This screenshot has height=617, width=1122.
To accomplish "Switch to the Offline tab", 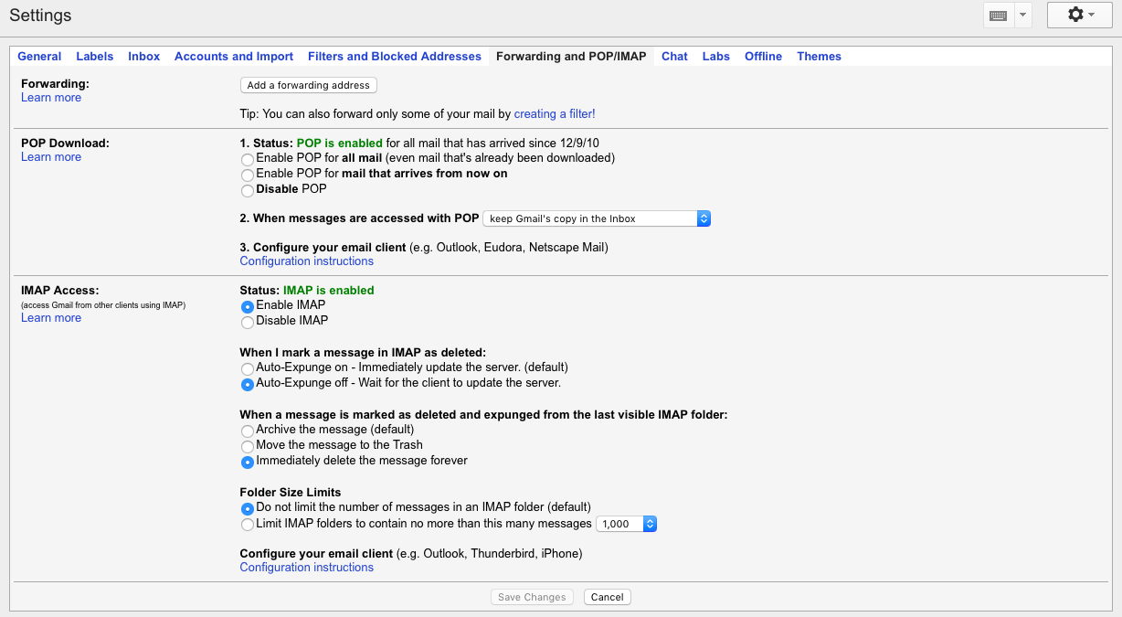I will [x=763, y=57].
